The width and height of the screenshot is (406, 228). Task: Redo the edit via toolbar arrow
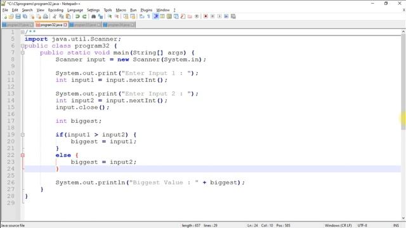(84, 16)
